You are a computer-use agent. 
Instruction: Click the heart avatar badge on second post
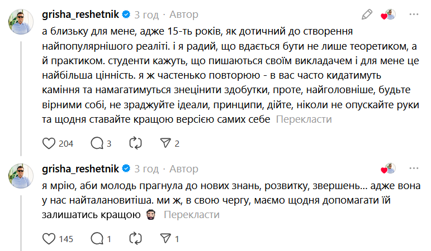(389, 168)
